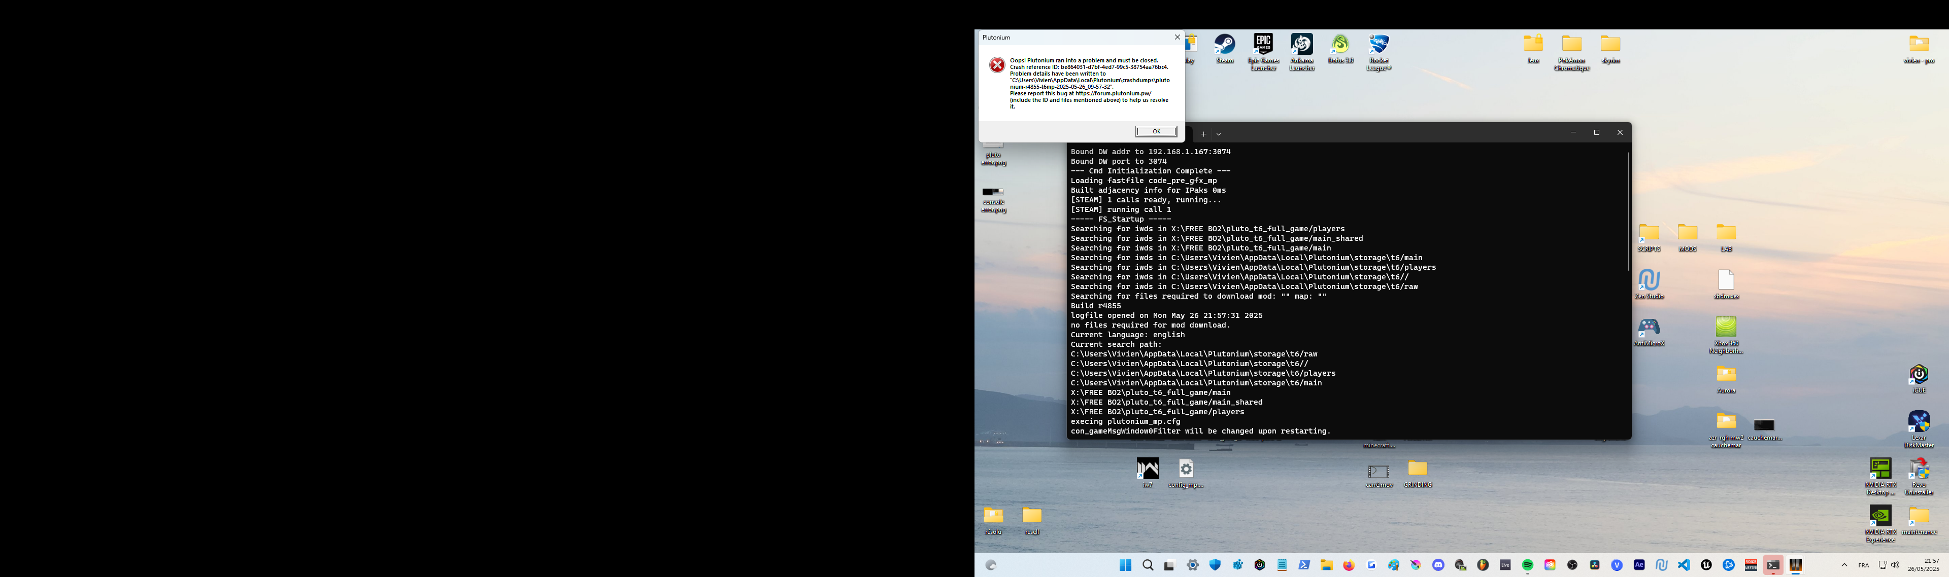Screen dimensions: 1949x577
Task: Open the FRA keyboard language switcher
Action: coord(1863,565)
